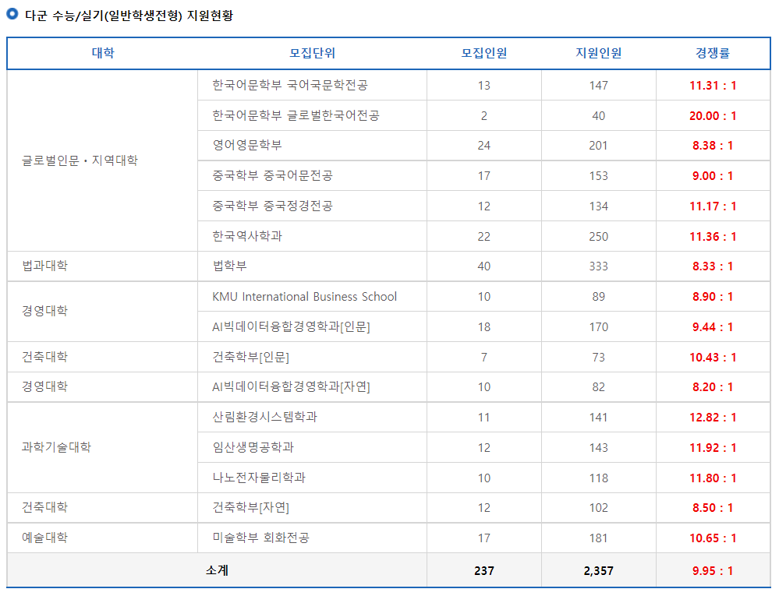Click the 지원인원 column header
Viewport: 779px width, 596px height.
(x=598, y=53)
